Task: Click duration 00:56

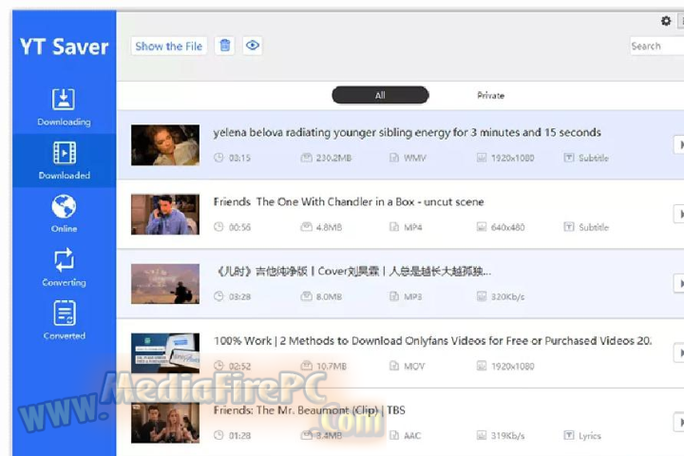Action: pos(239,227)
